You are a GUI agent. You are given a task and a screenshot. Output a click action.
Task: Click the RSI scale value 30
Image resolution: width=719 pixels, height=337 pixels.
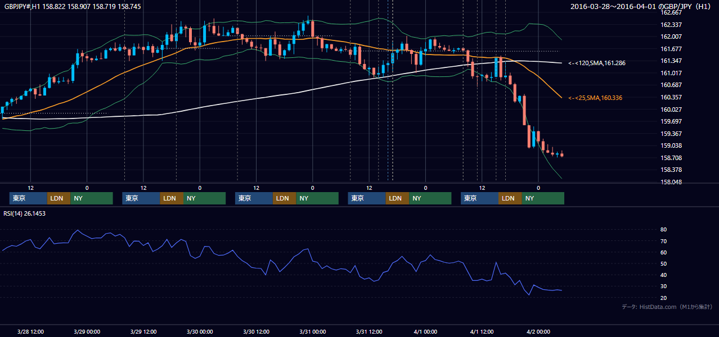click(663, 286)
